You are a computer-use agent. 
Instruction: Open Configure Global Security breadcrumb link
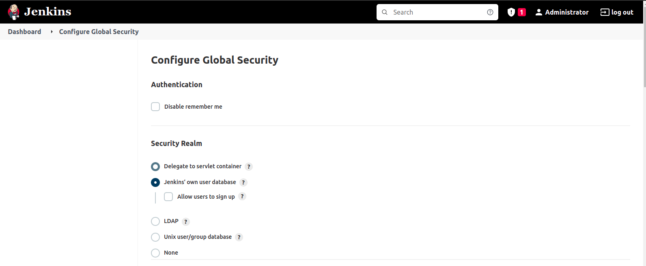point(99,32)
